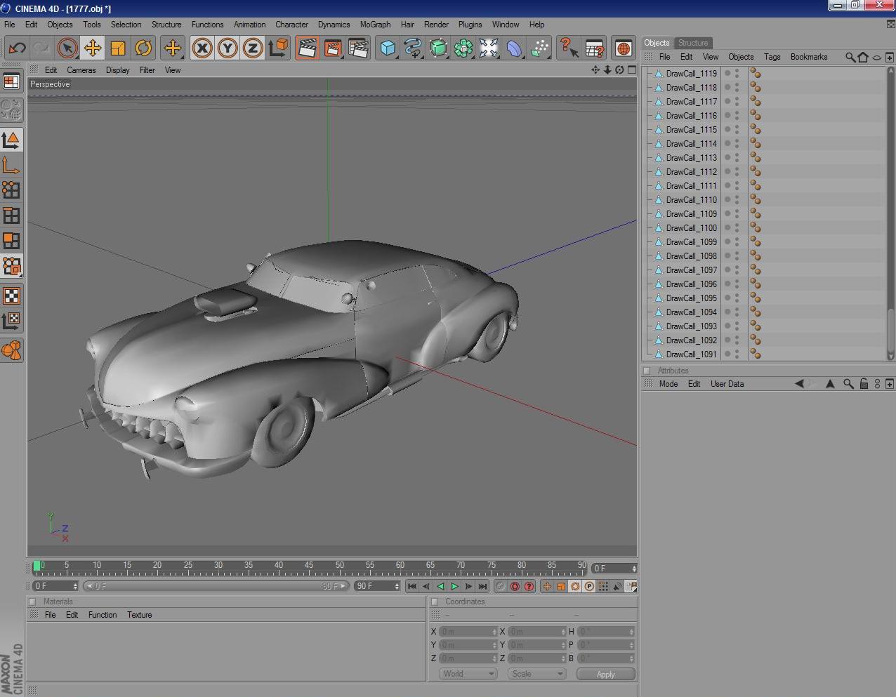Open the MoGraph menu
The width and height of the screenshot is (896, 697).
click(375, 25)
